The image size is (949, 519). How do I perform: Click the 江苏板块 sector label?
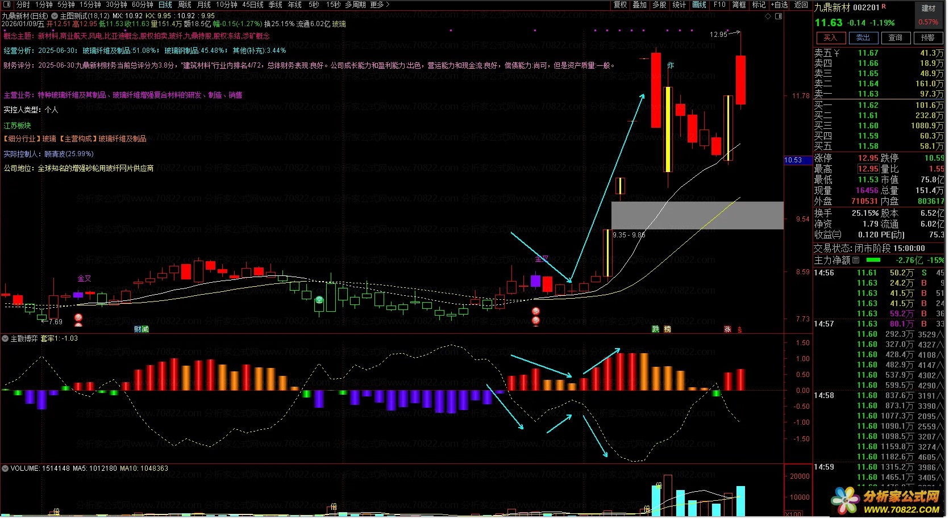pyautogui.click(x=17, y=125)
